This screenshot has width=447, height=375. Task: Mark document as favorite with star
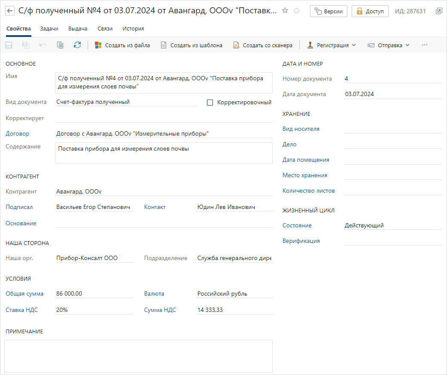pyautogui.click(x=285, y=11)
